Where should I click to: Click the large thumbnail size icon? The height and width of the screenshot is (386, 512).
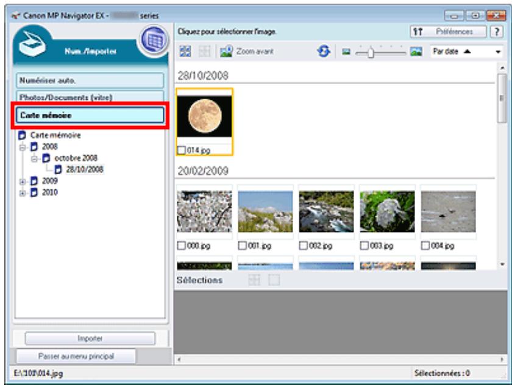coord(416,51)
